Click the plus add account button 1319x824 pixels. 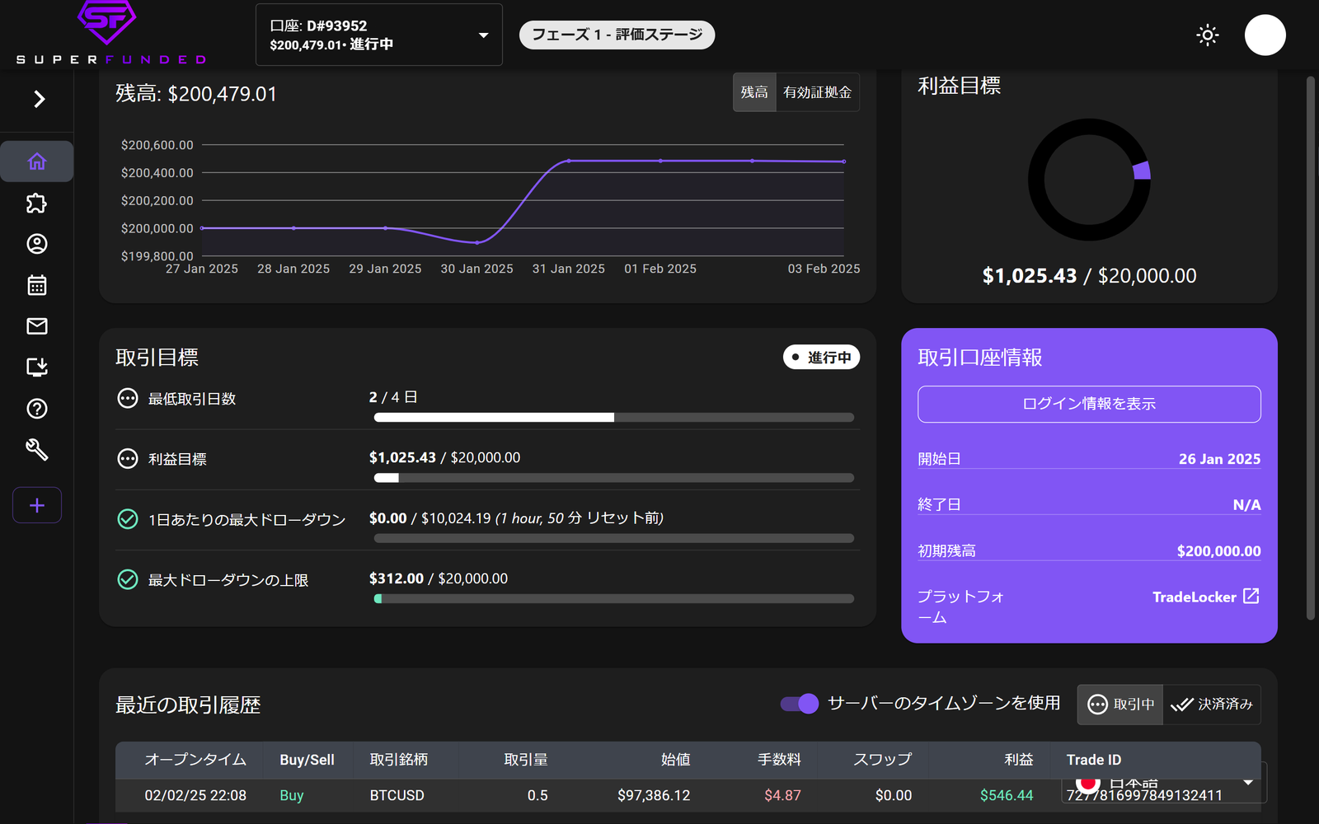(x=37, y=505)
